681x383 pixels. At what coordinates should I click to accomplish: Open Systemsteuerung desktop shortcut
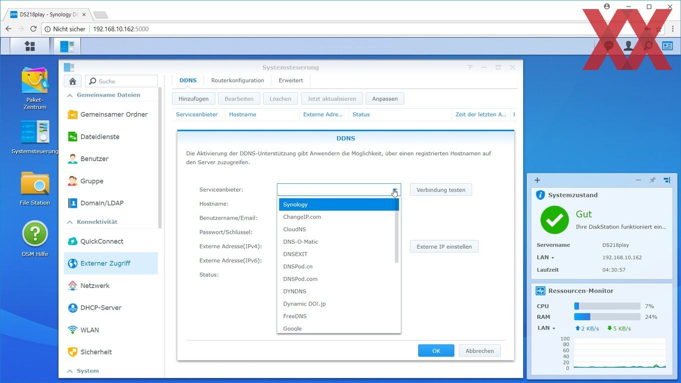35,138
